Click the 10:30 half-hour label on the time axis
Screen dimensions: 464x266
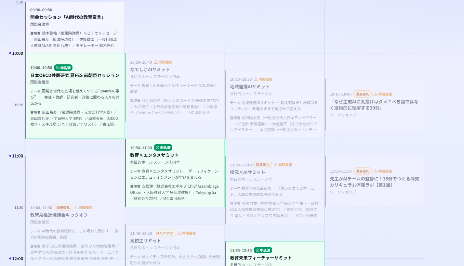19,105
